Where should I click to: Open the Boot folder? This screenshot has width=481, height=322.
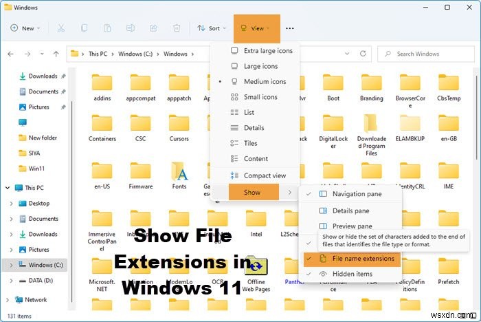coord(333,88)
